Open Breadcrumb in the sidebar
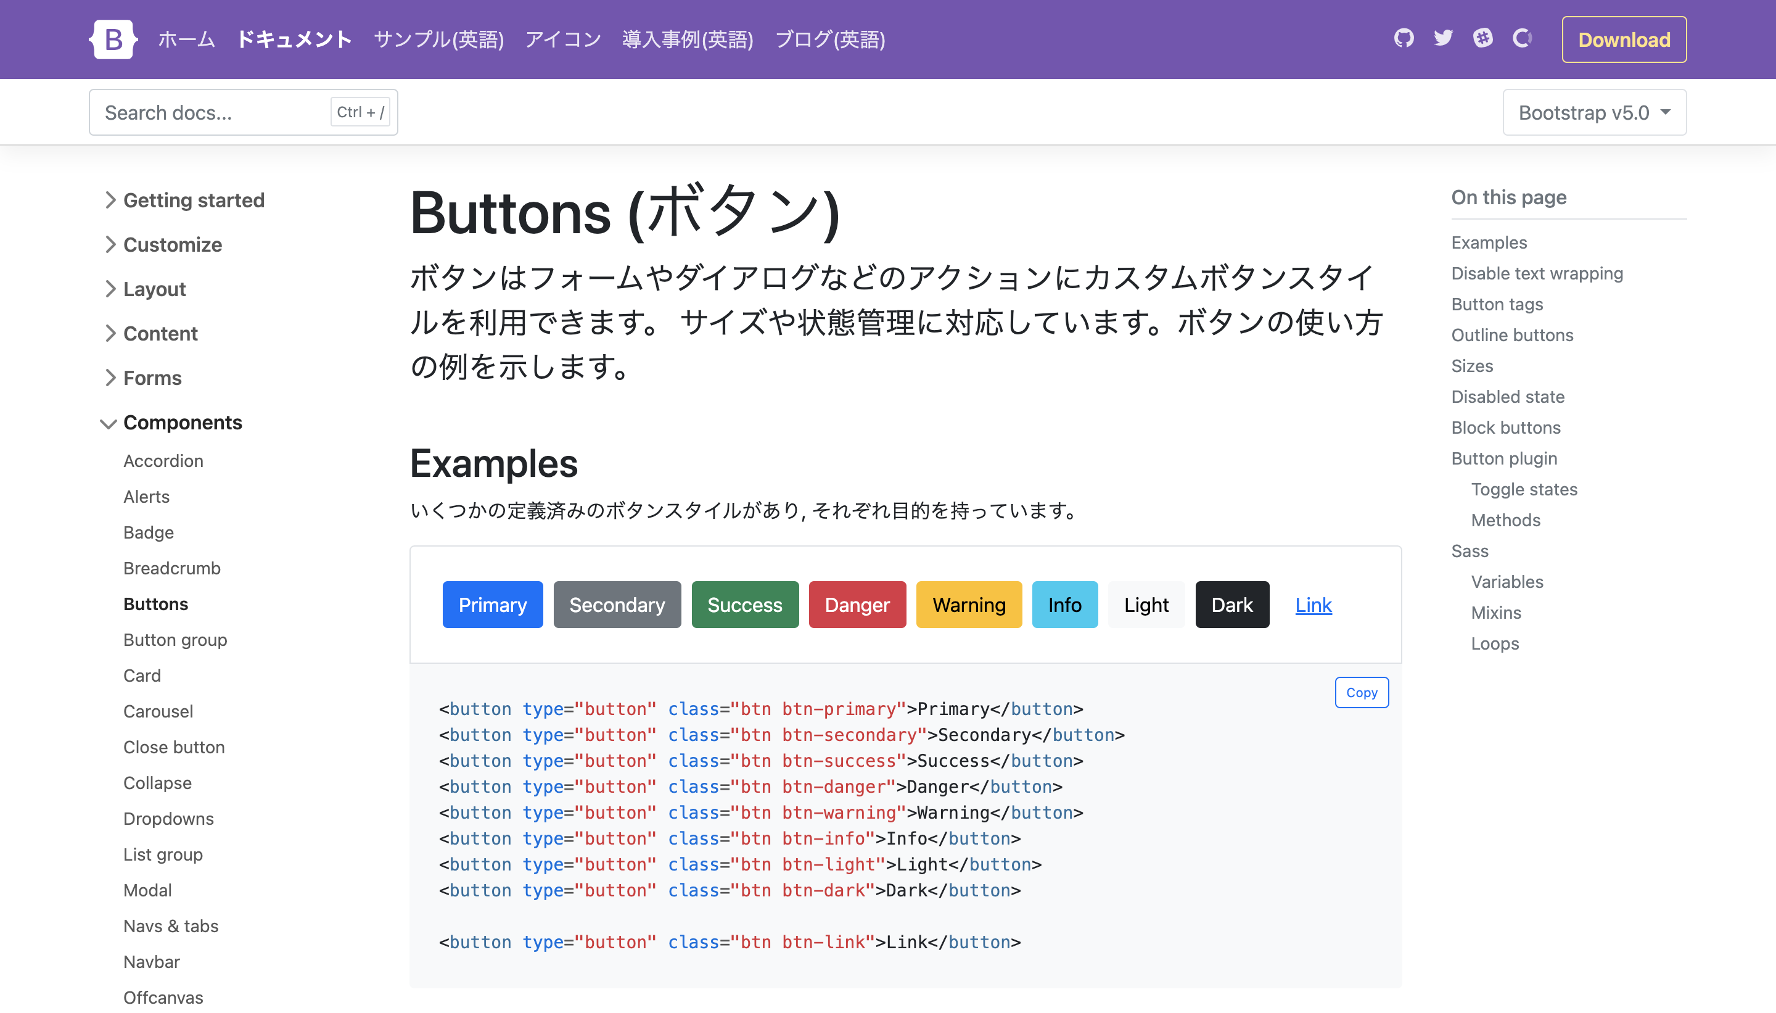The image size is (1776, 1013). (x=172, y=568)
